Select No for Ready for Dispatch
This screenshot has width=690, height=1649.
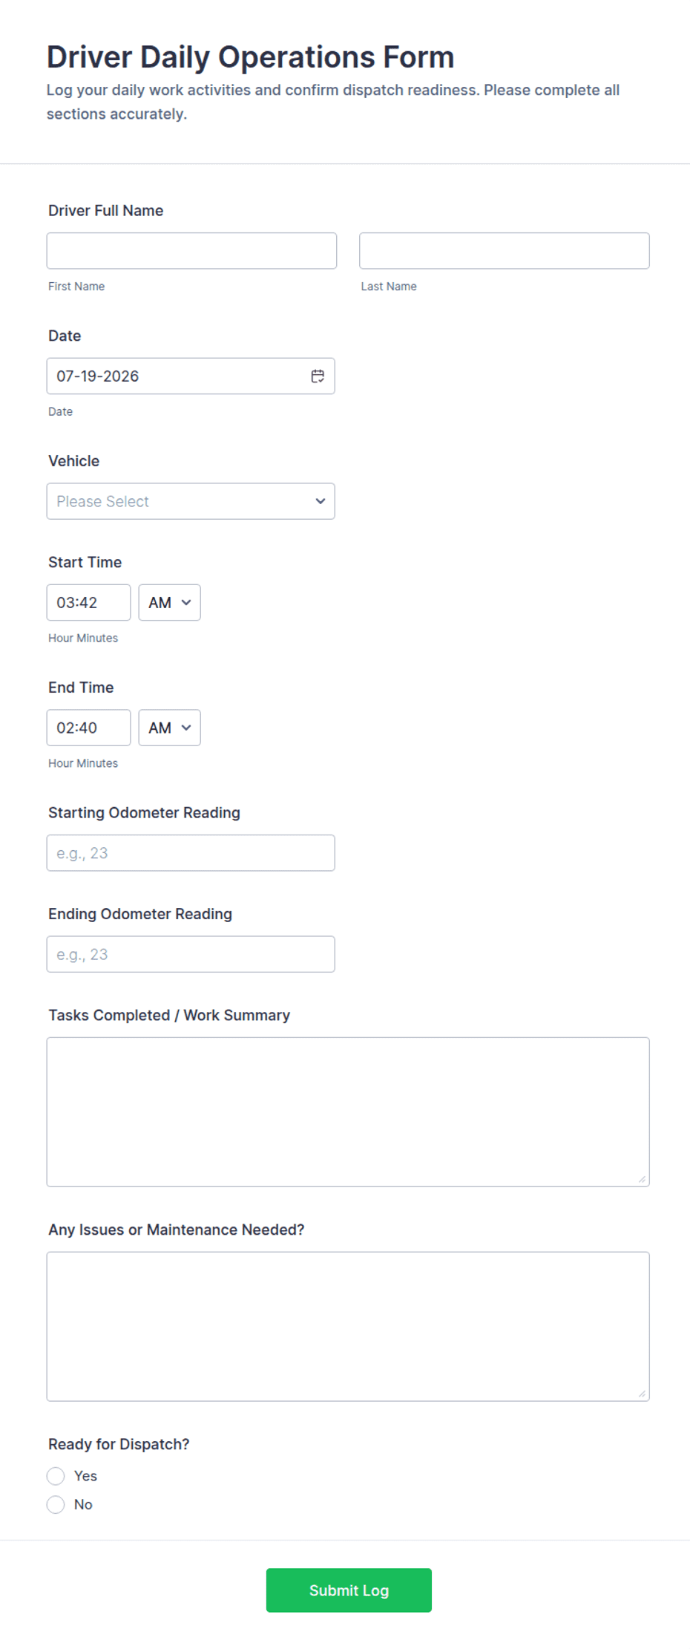point(56,1504)
